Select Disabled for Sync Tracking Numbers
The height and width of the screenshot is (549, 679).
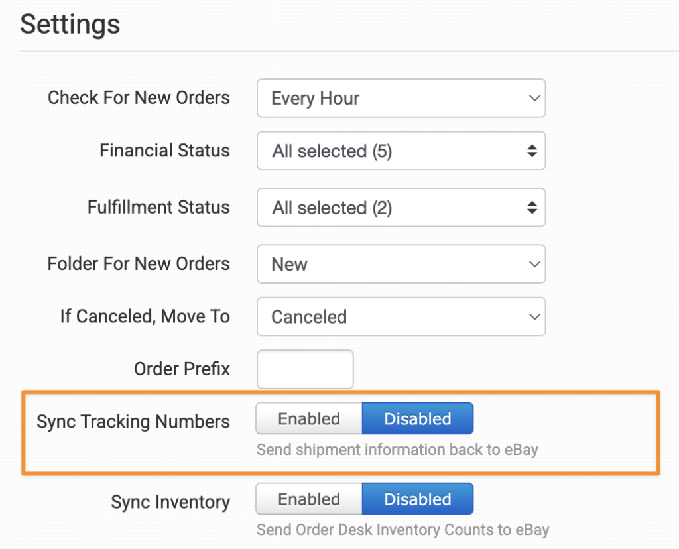pos(418,419)
